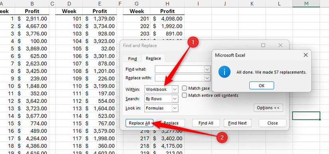Select the week 118 cell
Image resolution: width=329 pixels, height=154 pixels.
(x=69, y=146)
